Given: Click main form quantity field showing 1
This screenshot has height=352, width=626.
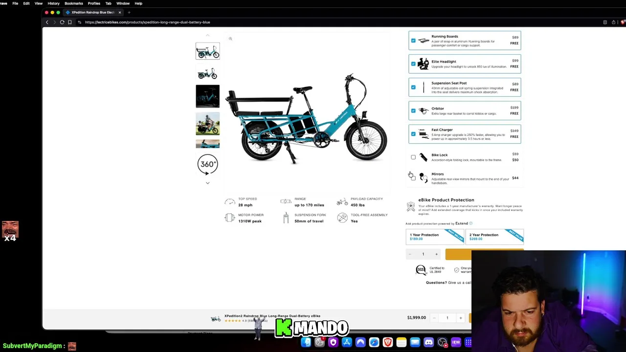Looking at the screenshot, I should coord(423,254).
